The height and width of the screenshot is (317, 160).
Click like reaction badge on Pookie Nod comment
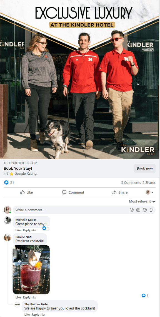pyautogui.click(x=145, y=295)
